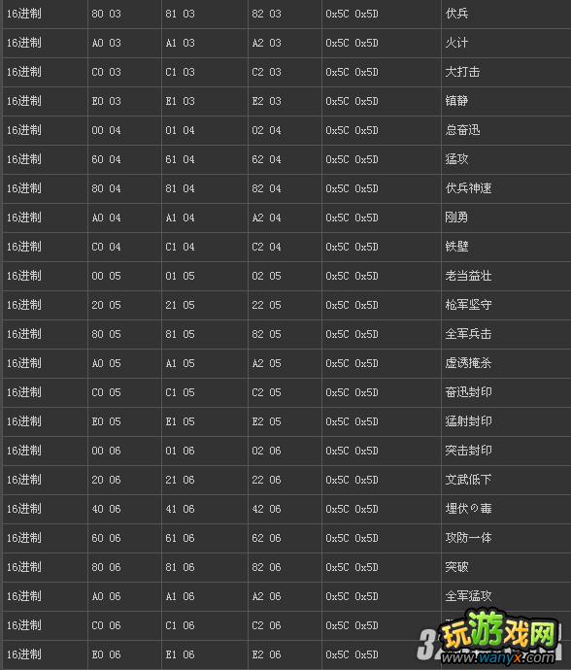Image resolution: width=571 pixels, height=670 pixels.
Task: Click the 伏兵 skill name cell
Action: (456, 14)
